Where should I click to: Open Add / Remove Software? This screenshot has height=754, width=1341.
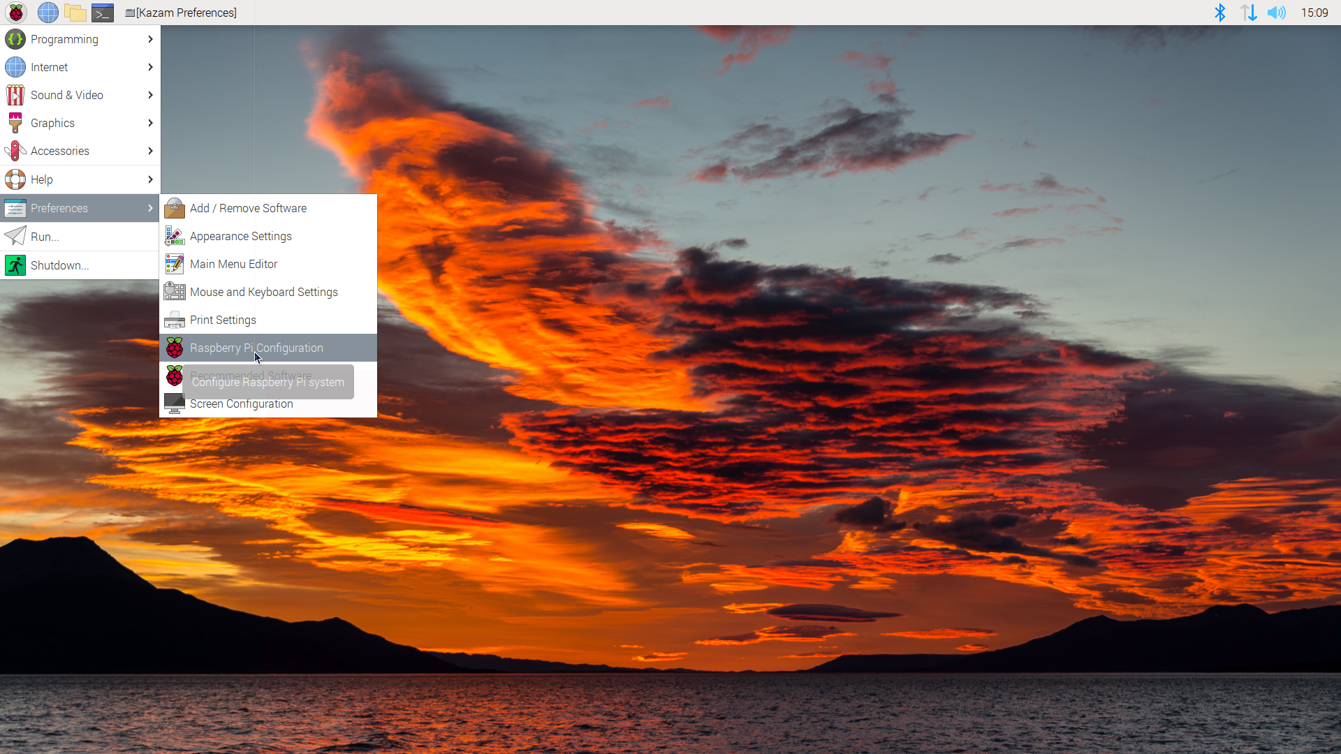[x=268, y=208]
